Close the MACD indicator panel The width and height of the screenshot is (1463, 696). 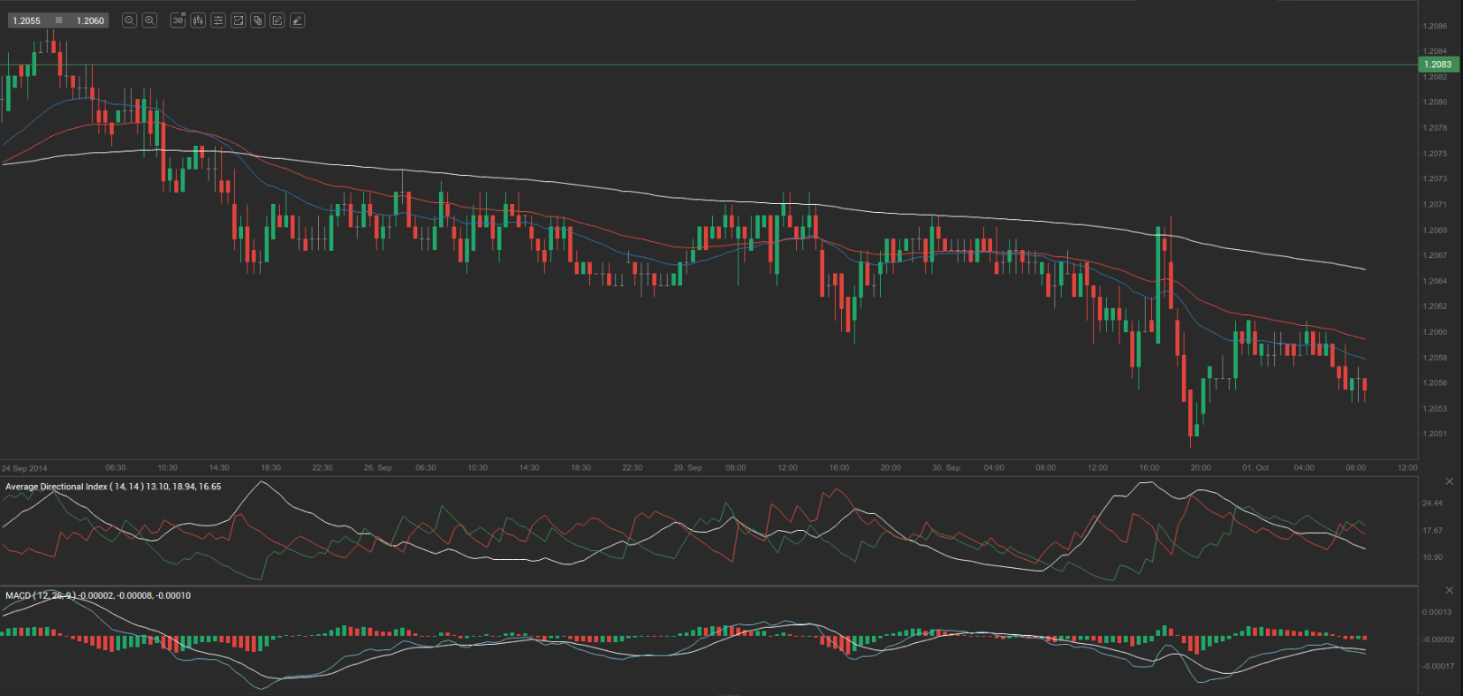coord(1449,590)
